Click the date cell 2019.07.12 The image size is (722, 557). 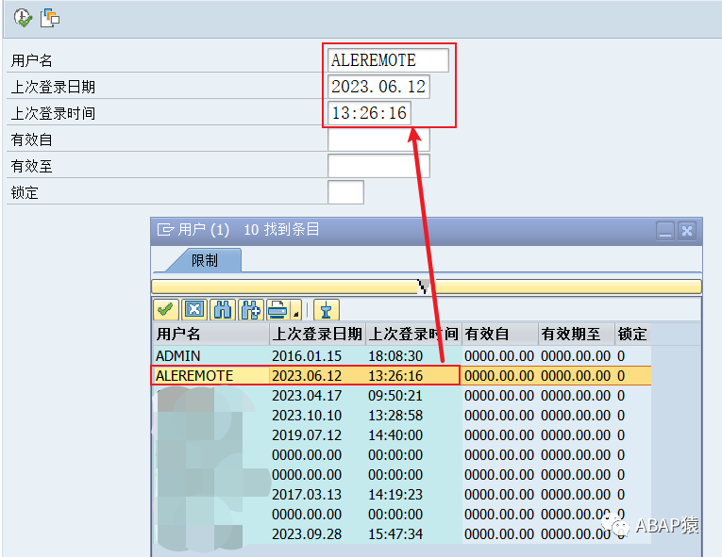pyautogui.click(x=307, y=435)
